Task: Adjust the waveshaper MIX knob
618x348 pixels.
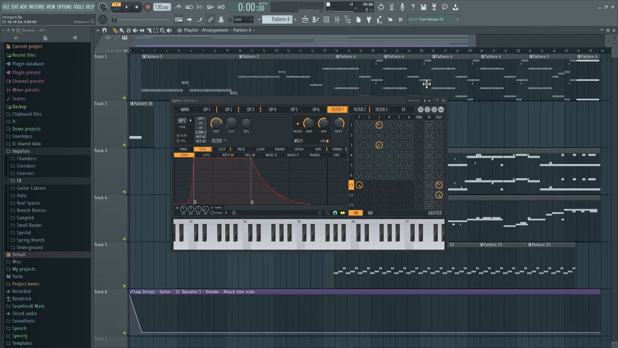Action: pyautogui.click(x=323, y=123)
